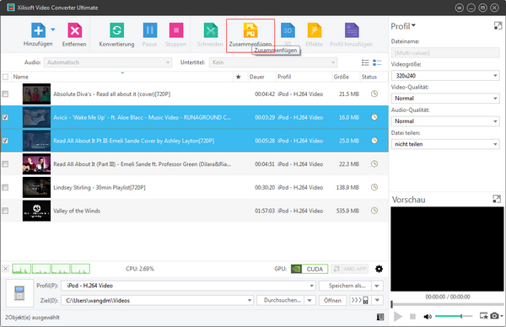Close the CPU usage graph panel
The image size is (506, 327).
click(x=6, y=269)
